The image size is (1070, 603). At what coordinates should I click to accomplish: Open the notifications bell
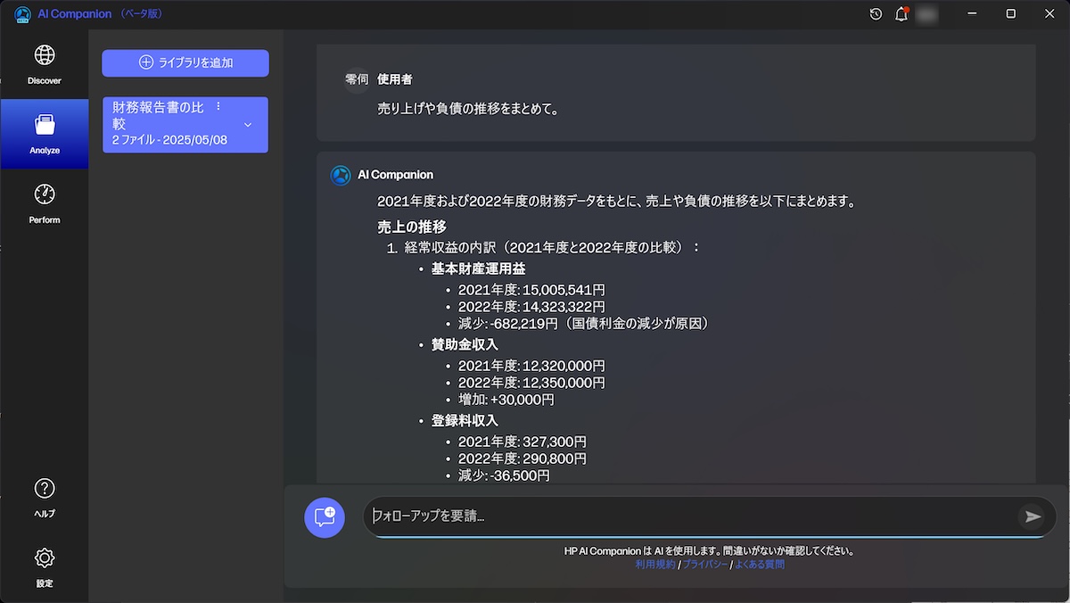coord(901,14)
